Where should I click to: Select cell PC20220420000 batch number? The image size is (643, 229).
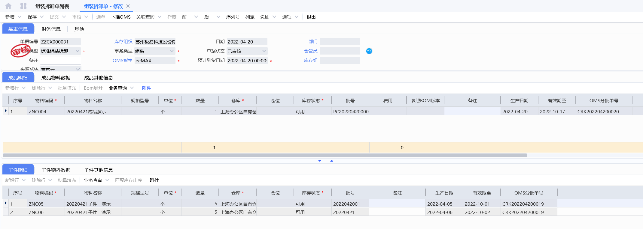pos(350,112)
